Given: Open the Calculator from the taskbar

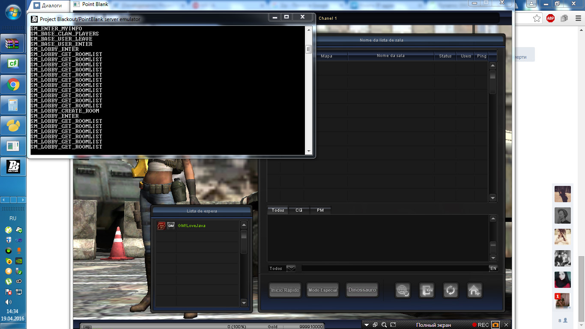Looking at the screenshot, I should (x=13, y=105).
